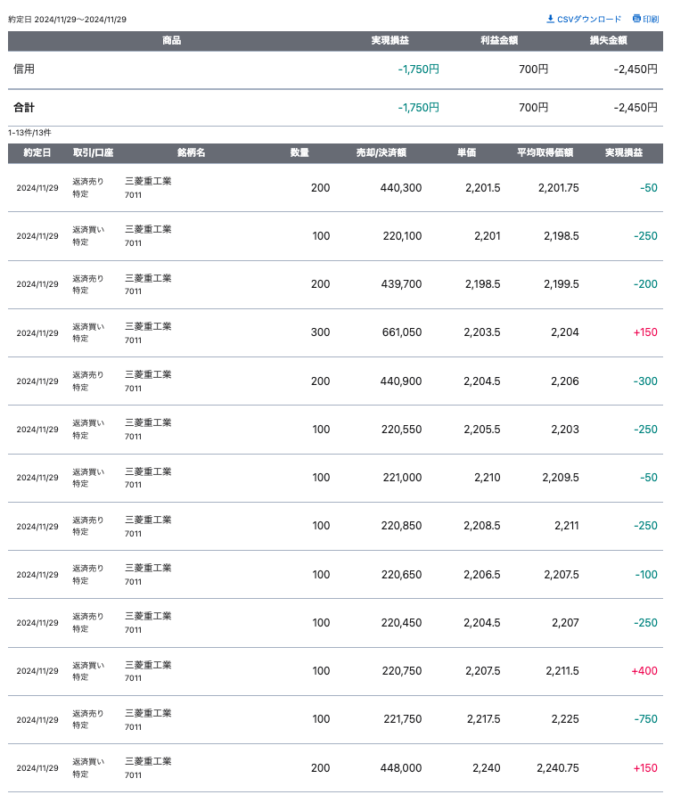Click the -750 realized loss value
The height and width of the screenshot is (803, 697).
click(645, 719)
